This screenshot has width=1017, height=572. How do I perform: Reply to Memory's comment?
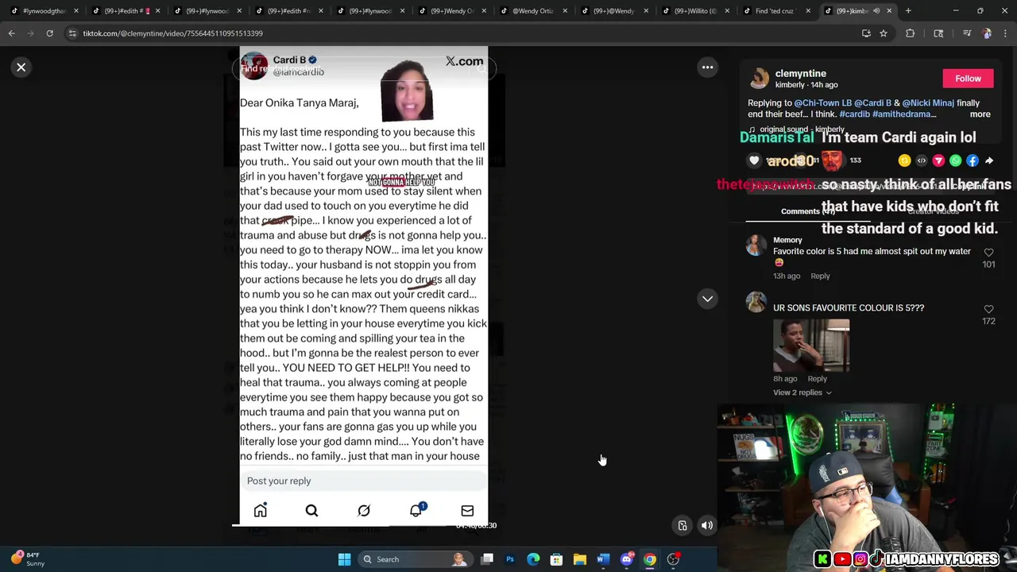pyautogui.click(x=820, y=276)
